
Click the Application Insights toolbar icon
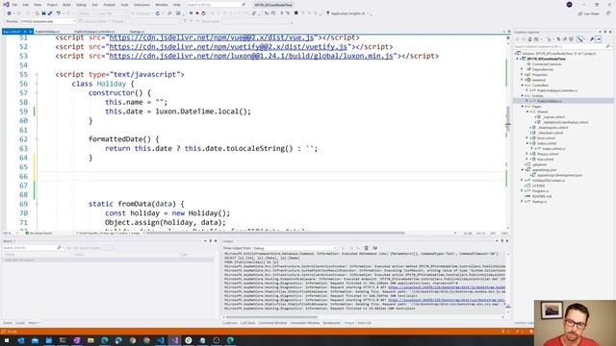[x=328, y=13]
